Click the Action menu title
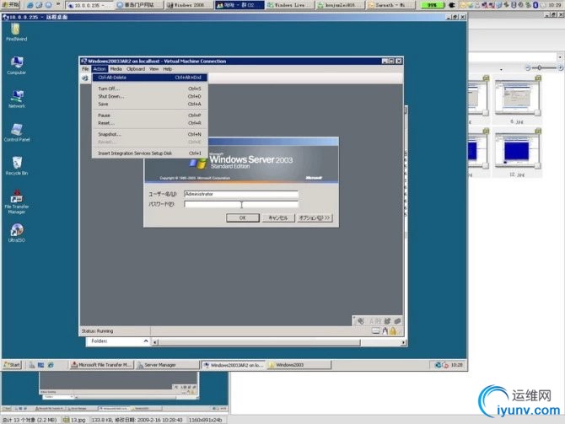 (x=100, y=69)
